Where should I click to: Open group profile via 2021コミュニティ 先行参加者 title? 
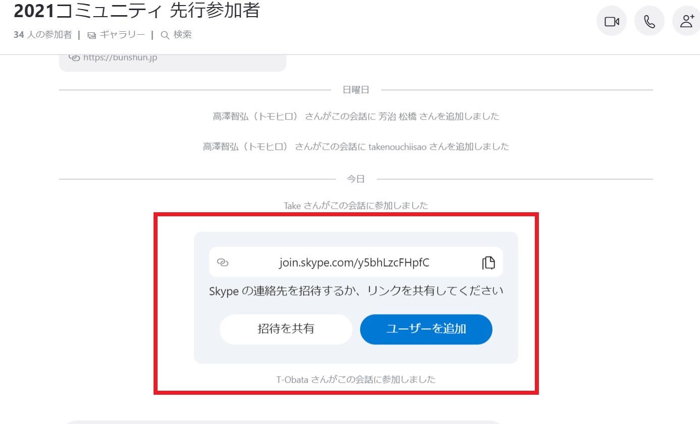click(137, 11)
